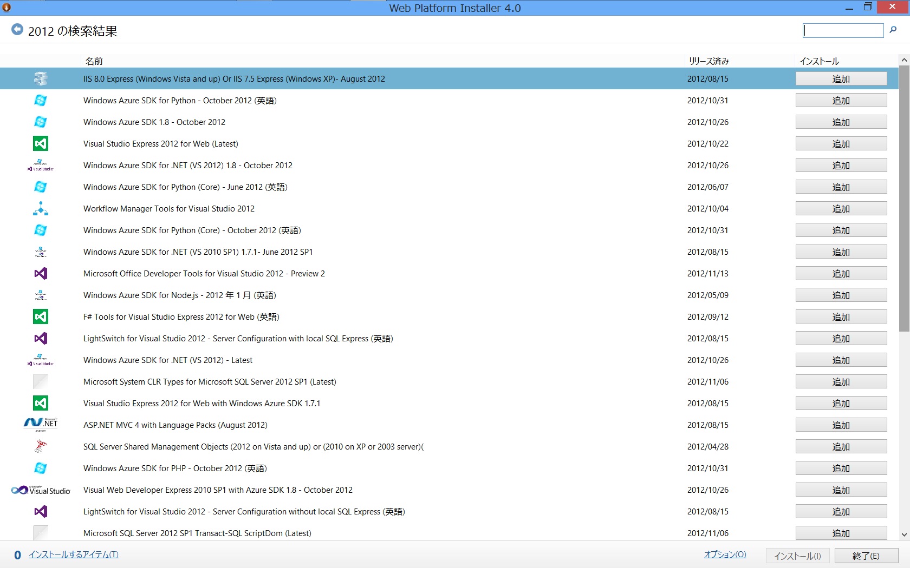910x568 pixels.
Task: Click the Visual Web Developer Express 2010 logo
Action: [41, 490]
